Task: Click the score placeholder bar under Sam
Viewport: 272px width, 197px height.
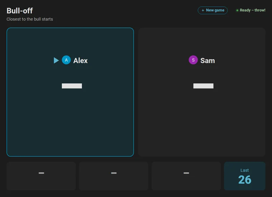Action: (203, 86)
